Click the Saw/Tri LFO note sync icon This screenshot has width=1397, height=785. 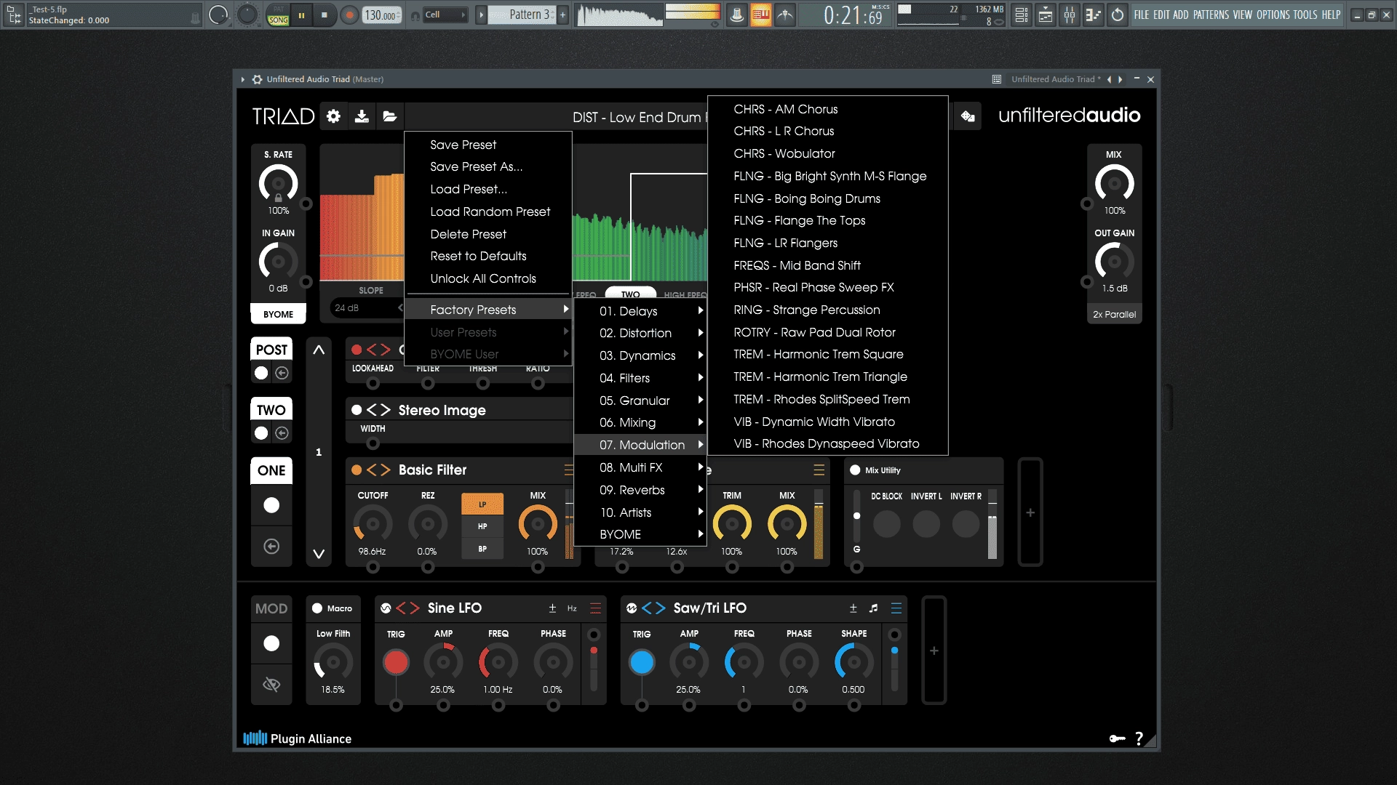(x=873, y=608)
